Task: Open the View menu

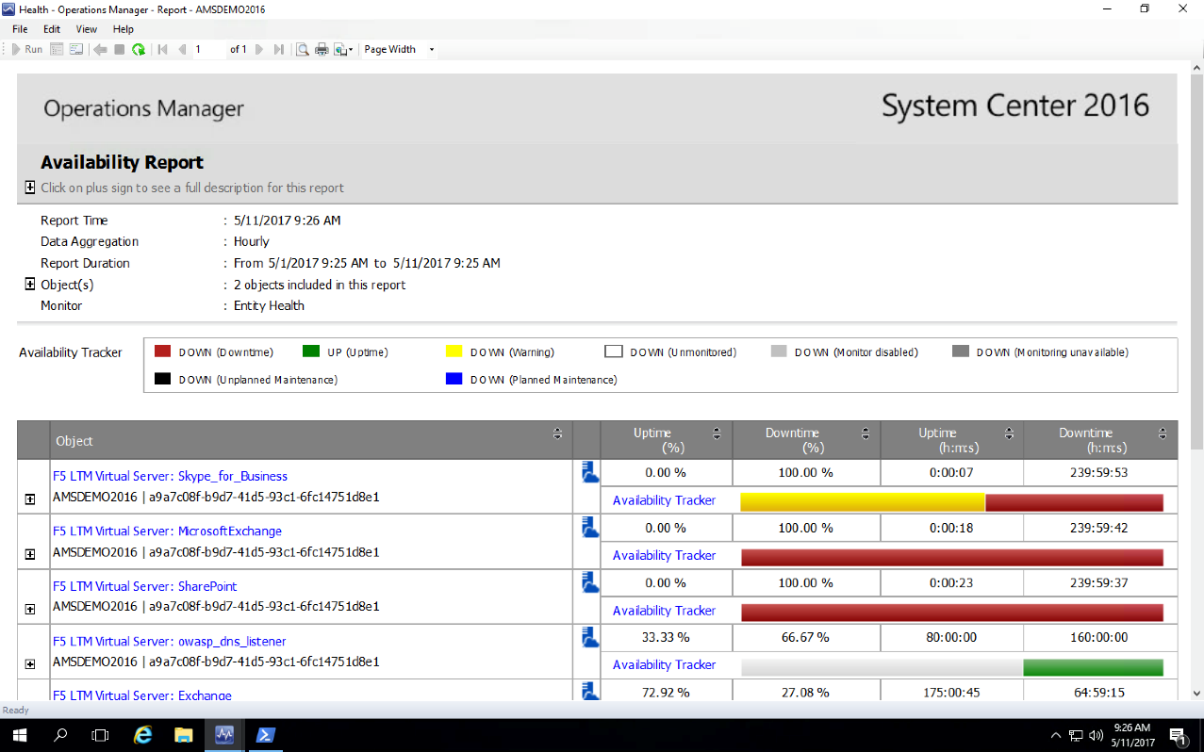Action: [x=86, y=29]
